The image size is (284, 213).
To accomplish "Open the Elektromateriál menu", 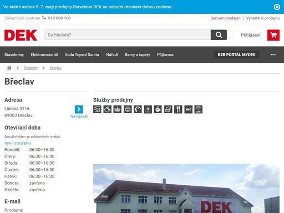I will 44,55.
